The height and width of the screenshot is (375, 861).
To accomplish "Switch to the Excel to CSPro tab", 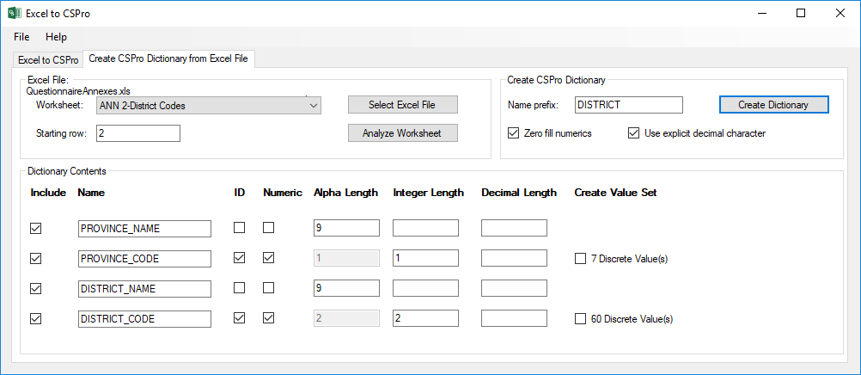I will coord(48,60).
